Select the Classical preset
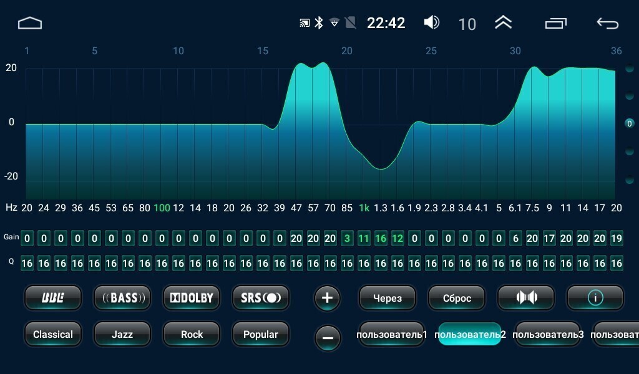639x374 pixels. (53, 335)
